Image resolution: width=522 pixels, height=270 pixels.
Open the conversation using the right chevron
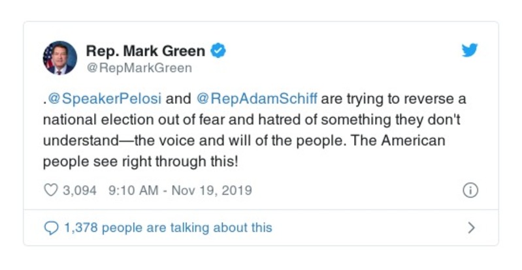click(x=472, y=228)
